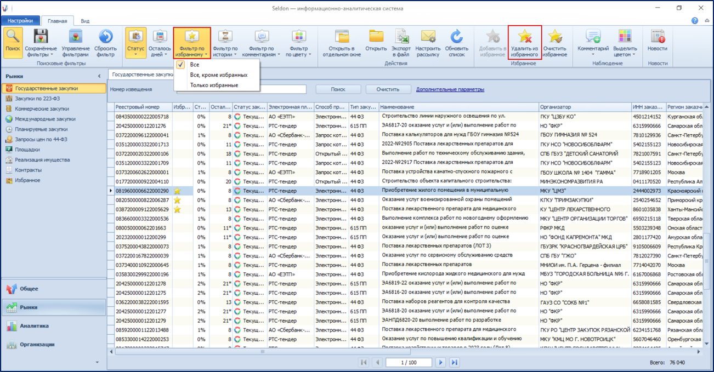
Task: Click Экспорт в файл ribbon icon
Action: 401,43
